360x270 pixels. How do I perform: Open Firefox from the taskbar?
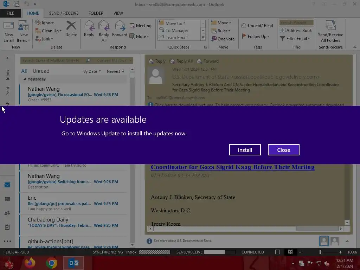(30, 263)
